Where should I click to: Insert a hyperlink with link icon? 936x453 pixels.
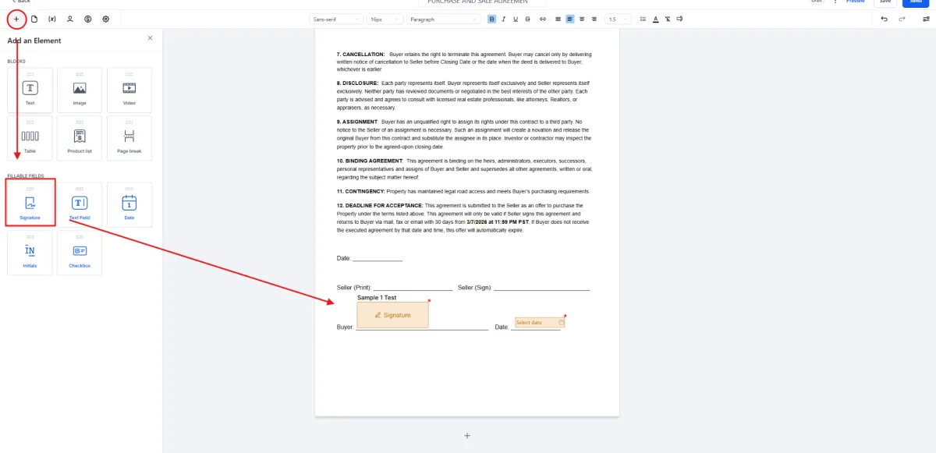[543, 19]
